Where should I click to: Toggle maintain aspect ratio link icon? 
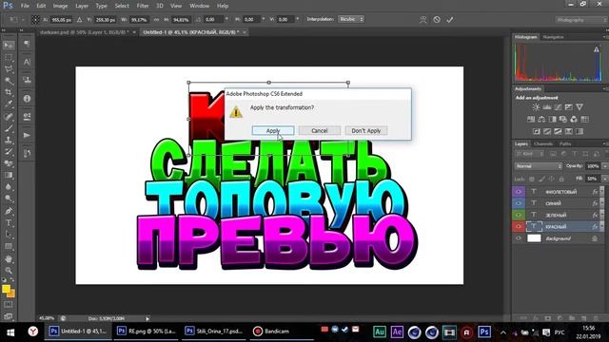pos(156,19)
